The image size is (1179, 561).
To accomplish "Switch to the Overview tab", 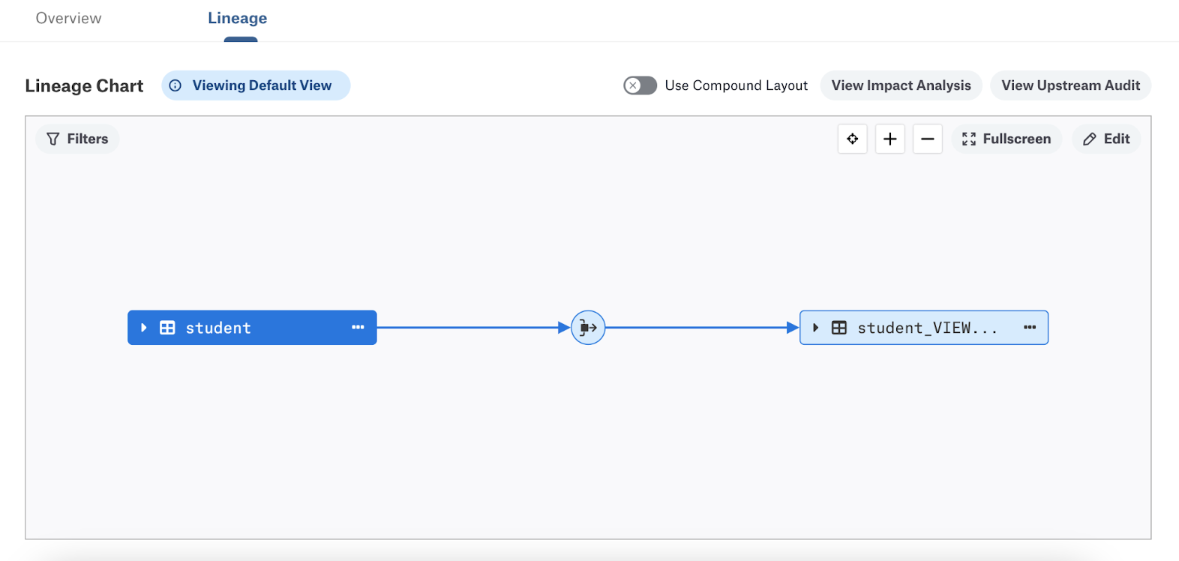I will point(68,18).
